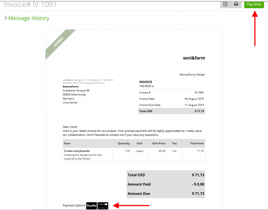Download the invoice as PDF
Screen dimensions: 268x210
click(225, 4)
